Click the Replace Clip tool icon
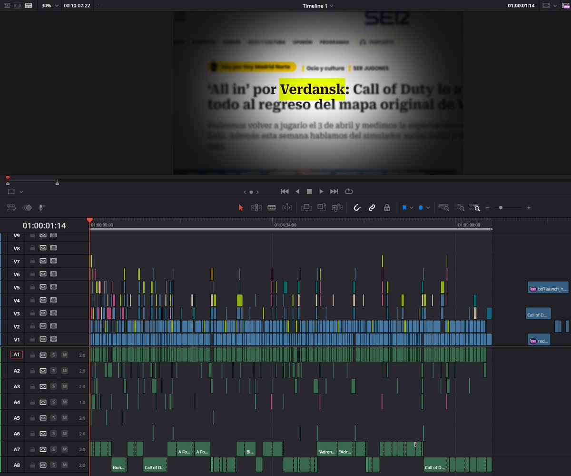Viewport: 571px width, 476px height. 337,208
